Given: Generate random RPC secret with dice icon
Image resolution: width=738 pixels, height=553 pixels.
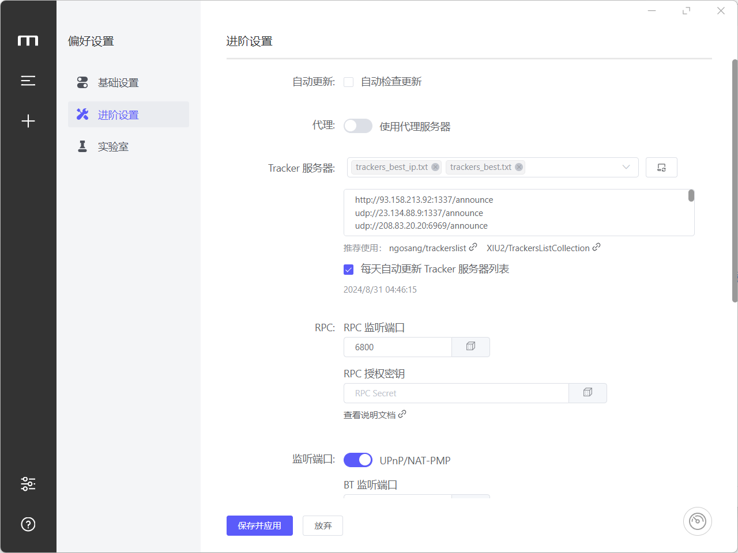Looking at the screenshot, I should (588, 393).
